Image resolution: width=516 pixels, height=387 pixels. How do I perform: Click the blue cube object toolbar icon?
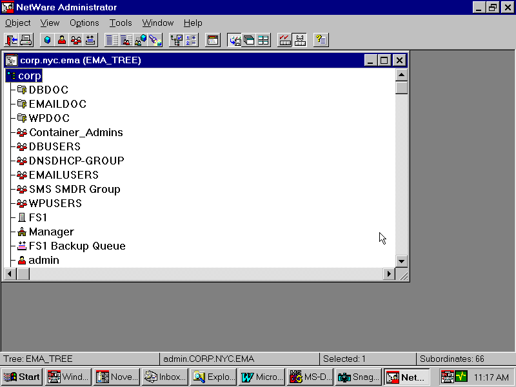pos(47,40)
